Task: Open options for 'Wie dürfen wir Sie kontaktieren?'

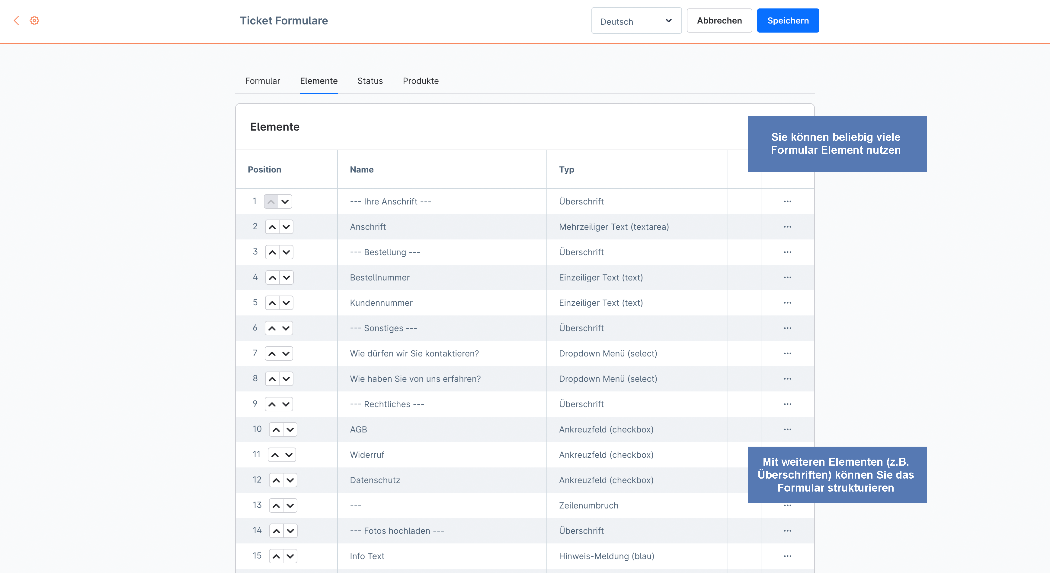Action: (x=787, y=353)
